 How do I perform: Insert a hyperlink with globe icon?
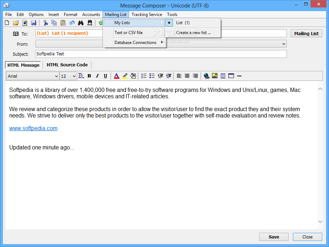206,76
